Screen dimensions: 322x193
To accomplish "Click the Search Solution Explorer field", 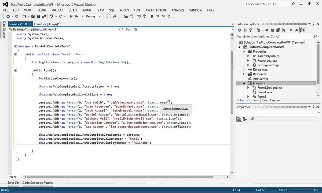I will click(x=274, y=36).
